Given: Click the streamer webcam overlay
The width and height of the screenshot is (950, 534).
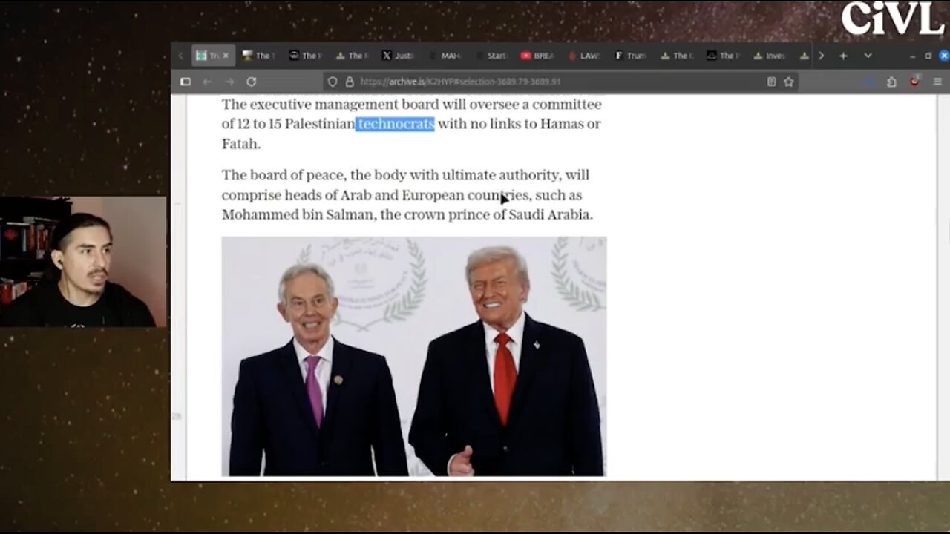Looking at the screenshot, I should click(83, 262).
